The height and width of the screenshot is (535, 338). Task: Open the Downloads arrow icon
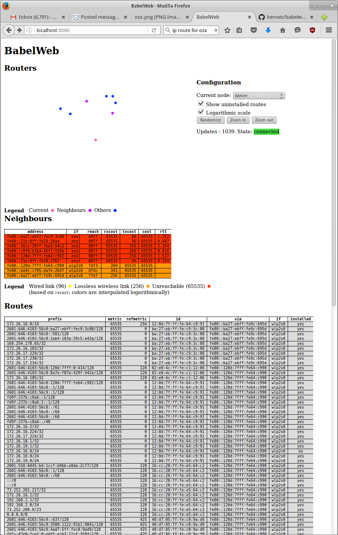pyautogui.click(x=268, y=30)
